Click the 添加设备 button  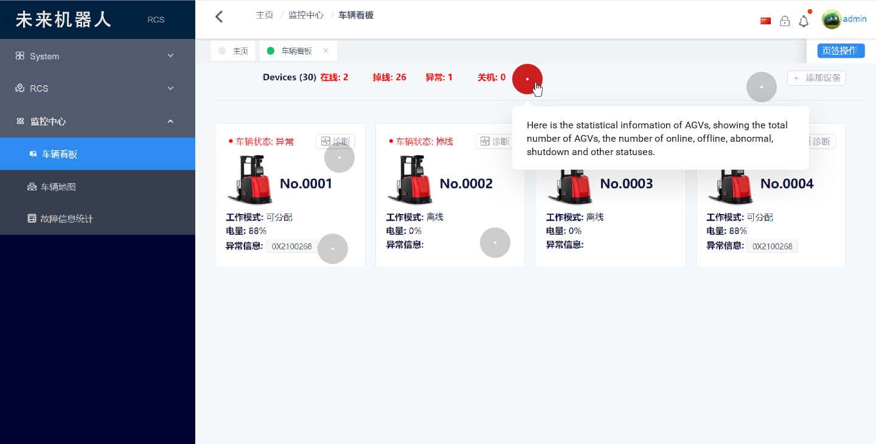point(816,78)
